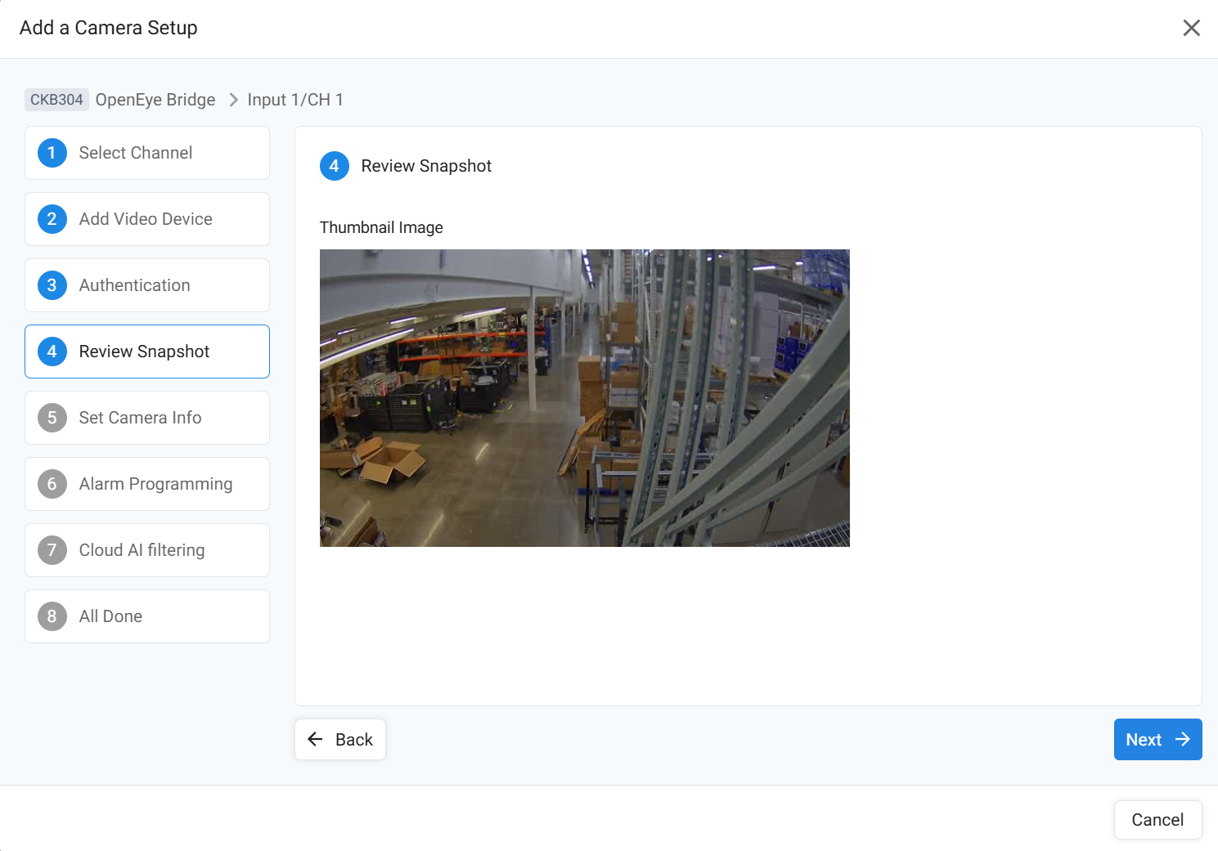Switch to the Authentication step
Screen dimensions: 1218x851
pyautogui.click(x=147, y=285)
